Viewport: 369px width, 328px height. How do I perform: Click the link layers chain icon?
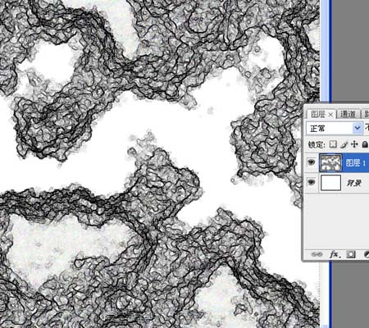(317, 254)
